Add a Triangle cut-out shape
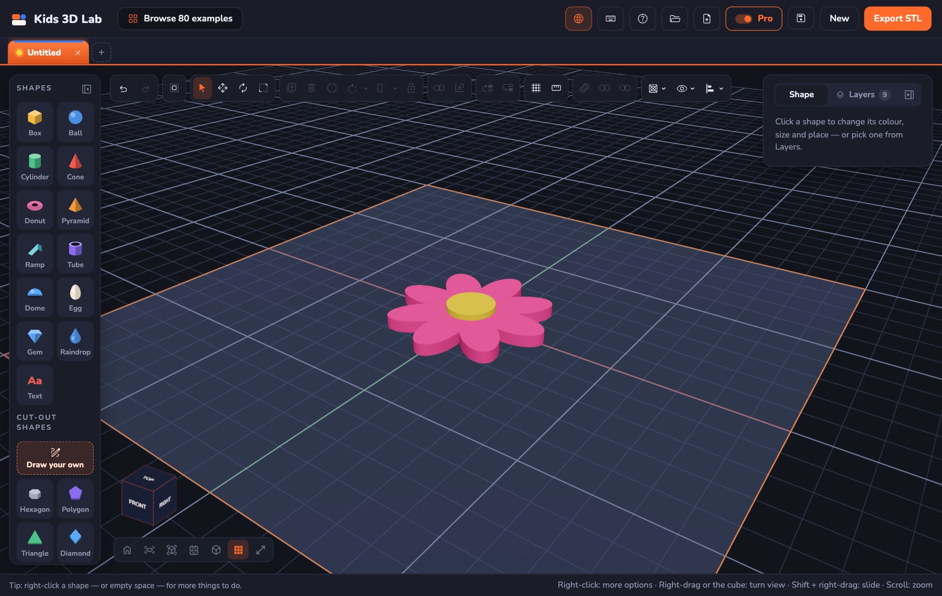This screenshot has height=596, width=942. [35, 543]
